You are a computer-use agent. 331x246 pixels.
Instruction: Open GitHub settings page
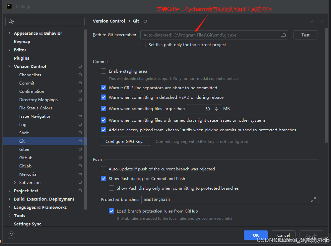[x=26, y=157]
